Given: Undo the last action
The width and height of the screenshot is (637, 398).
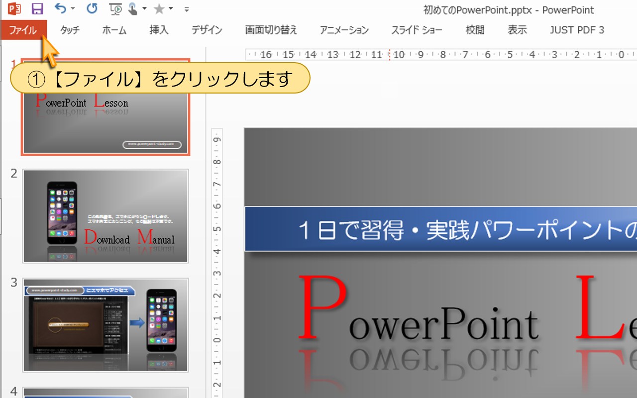Looking at the screenshot, I should tap(60, 8).
